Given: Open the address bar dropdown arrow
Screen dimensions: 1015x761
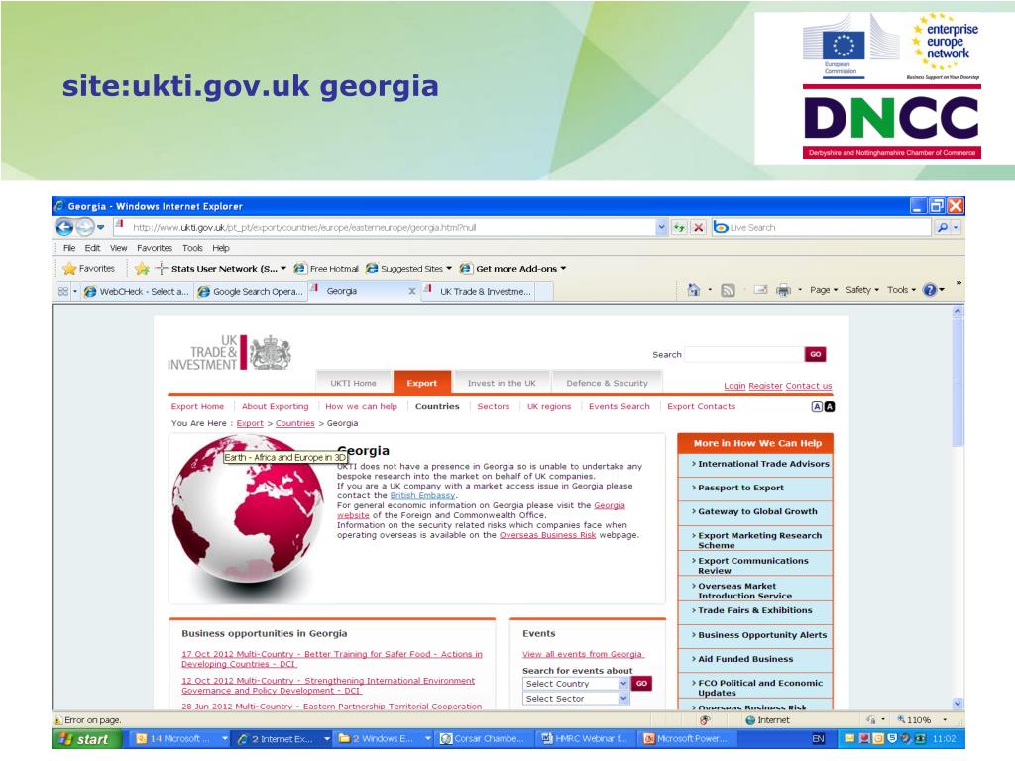Looking at the screenshot, I should coord(661,227).
